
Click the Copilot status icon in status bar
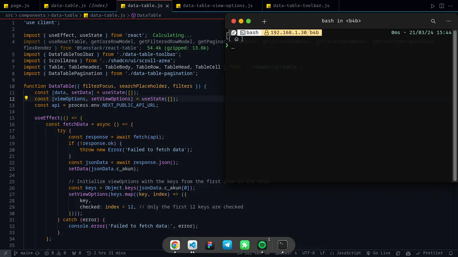point(407,253)
